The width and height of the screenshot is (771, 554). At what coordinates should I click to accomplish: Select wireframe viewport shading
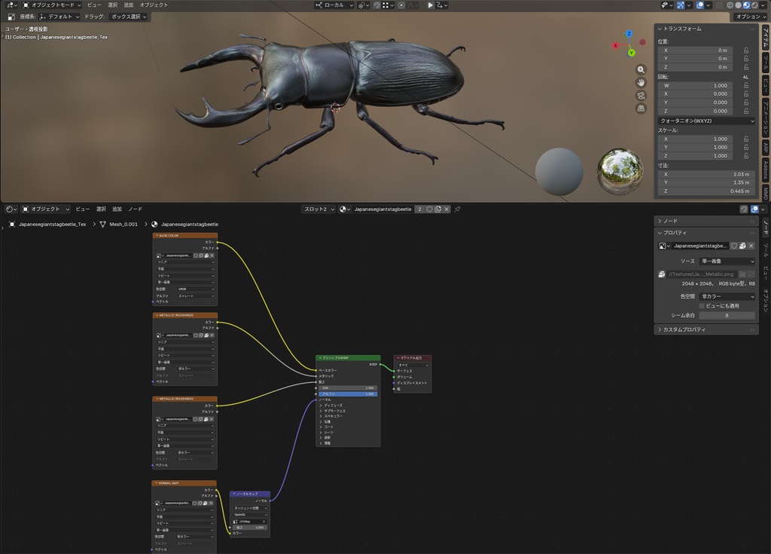pyautogui.click(x=730, y=5)
